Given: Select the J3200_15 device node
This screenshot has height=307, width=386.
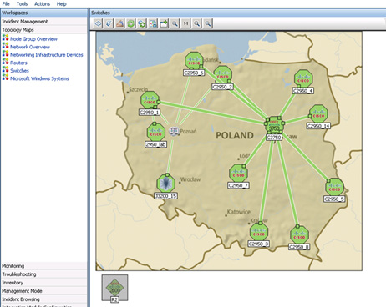Looking at the screenshot, I should click(x=166, y=184).
